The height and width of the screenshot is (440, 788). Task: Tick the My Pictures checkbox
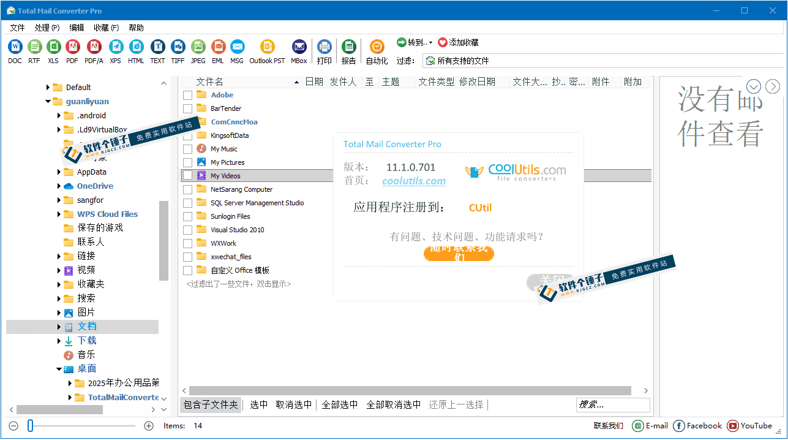point(187,162)
